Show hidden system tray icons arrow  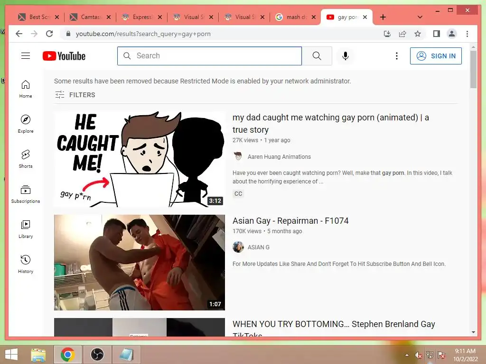(x=407, y=355)
